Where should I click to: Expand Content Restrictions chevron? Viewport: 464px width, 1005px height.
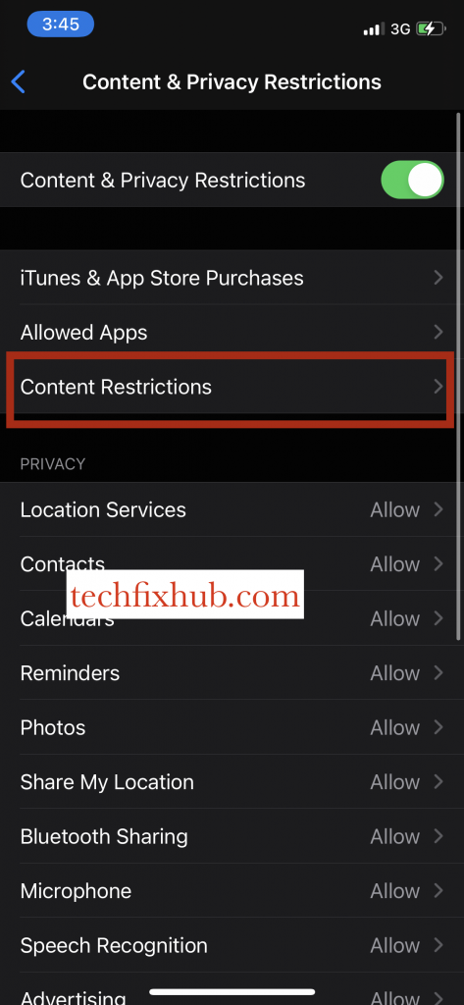tap(438, 387)
